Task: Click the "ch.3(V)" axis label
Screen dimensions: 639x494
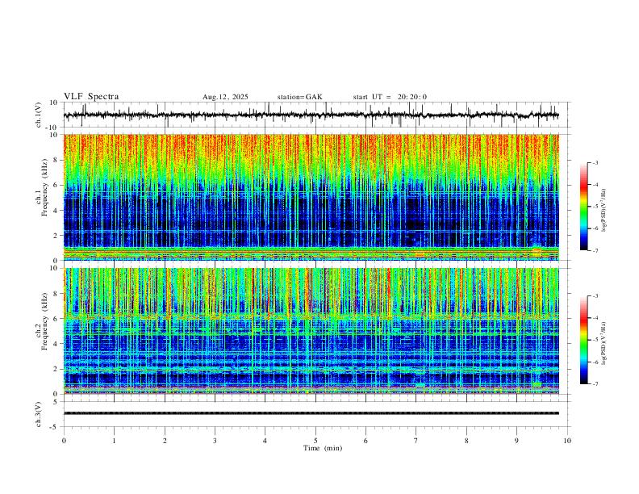Action: [39, 414]
